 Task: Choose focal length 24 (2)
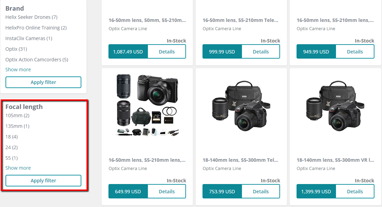11,147
